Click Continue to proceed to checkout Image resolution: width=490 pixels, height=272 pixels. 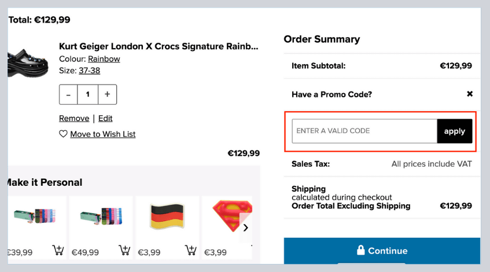(x=382, y=251)
